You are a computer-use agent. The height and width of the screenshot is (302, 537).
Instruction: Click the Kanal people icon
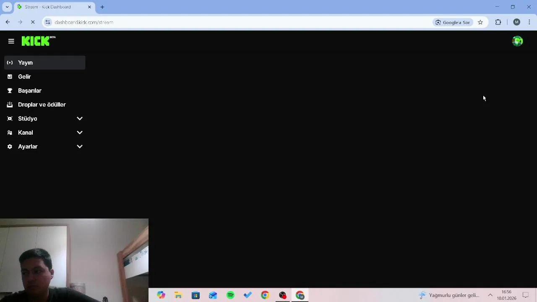point(10,133)
